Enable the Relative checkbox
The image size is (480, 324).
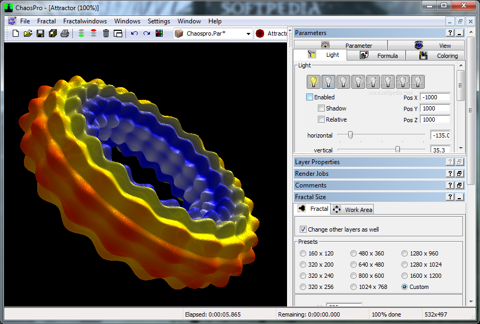pyautogui.click(x=321, y=120)
